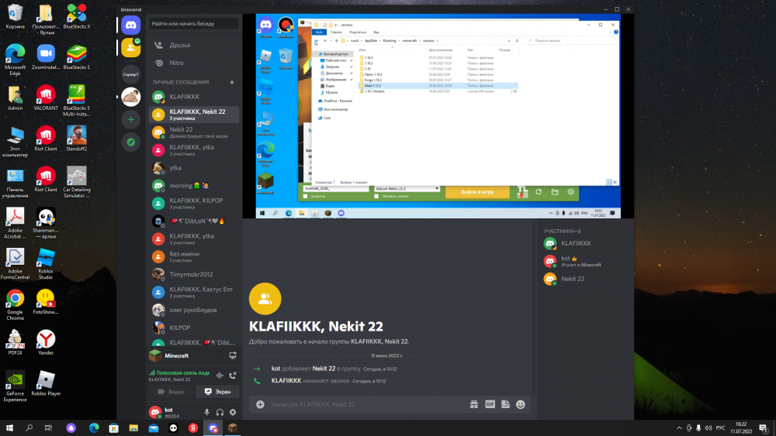The width and height of the screenshot is (776, 436).
Task: Open user avatar kot in bottom panel
Action: [155, 412]
